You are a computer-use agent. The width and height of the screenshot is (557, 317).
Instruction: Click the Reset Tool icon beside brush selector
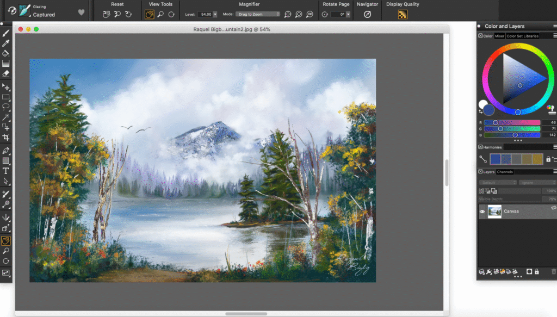click(x=12, y=11)
